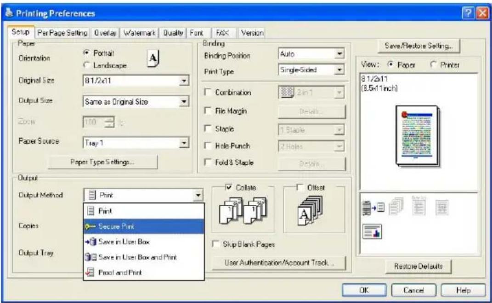
Task: Close the Printing Preferences dialog
Action: pos(482,13)
